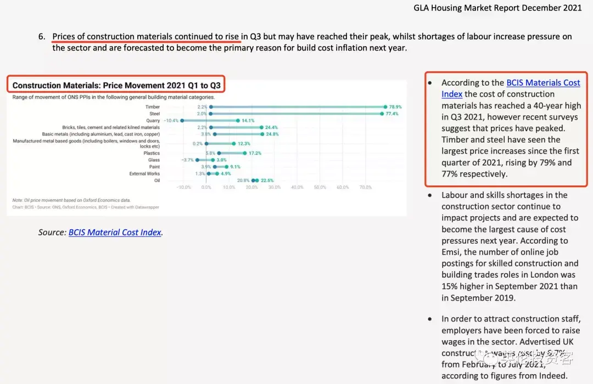Click the Plastics 17.2% data point
The width and height of the screenshot is (593, 384).
(245, 153)
